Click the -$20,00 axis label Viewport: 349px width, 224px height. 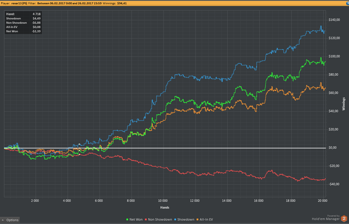334,166
